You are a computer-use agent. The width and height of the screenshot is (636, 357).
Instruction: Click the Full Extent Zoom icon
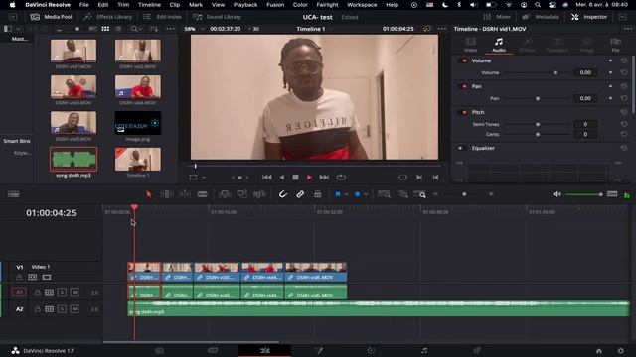click(384, 194)
